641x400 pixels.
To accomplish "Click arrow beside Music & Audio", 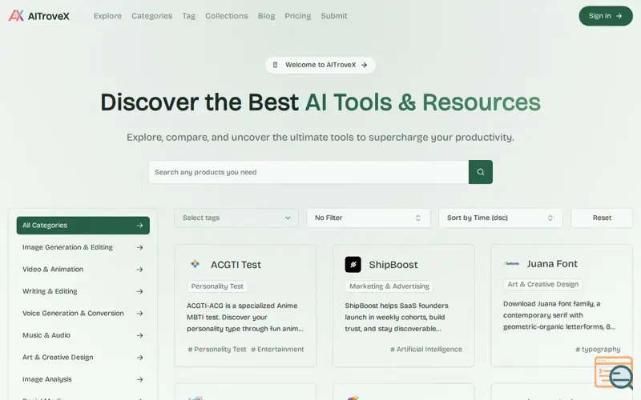I will click(139, 335).
